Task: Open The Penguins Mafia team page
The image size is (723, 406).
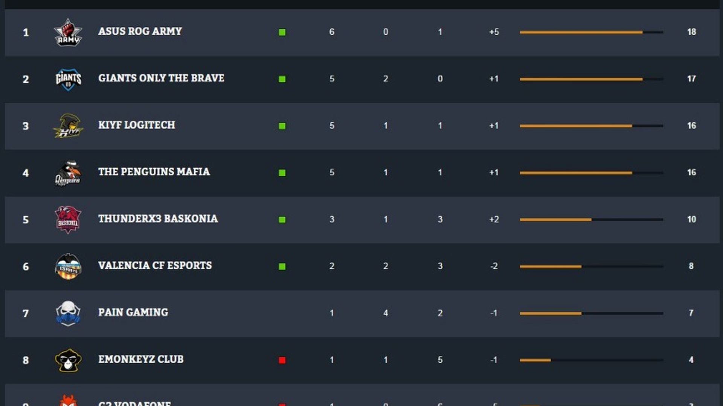Action: click(x=154, y=172)
